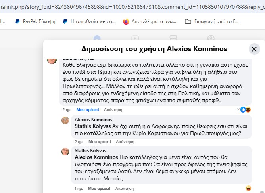
Task: Like Alexios Komninos's reply
Action: 100,141
